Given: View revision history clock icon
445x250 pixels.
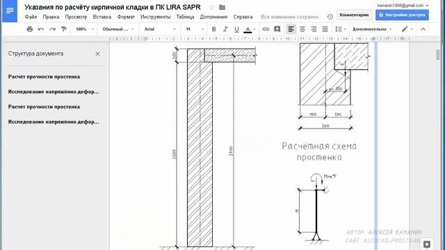Looking at the screenshot, I should tap(330, 17).
